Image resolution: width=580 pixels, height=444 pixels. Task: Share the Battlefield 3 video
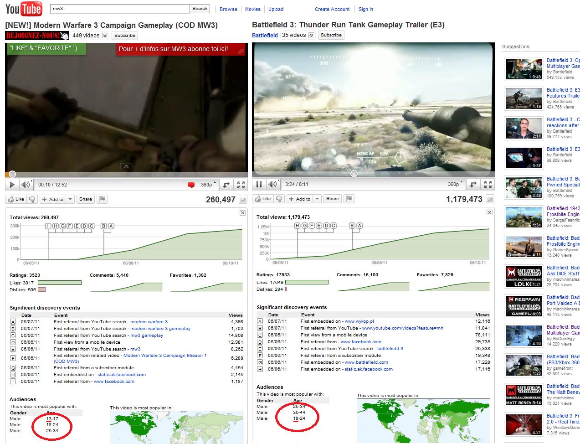(x=332, y=199)
